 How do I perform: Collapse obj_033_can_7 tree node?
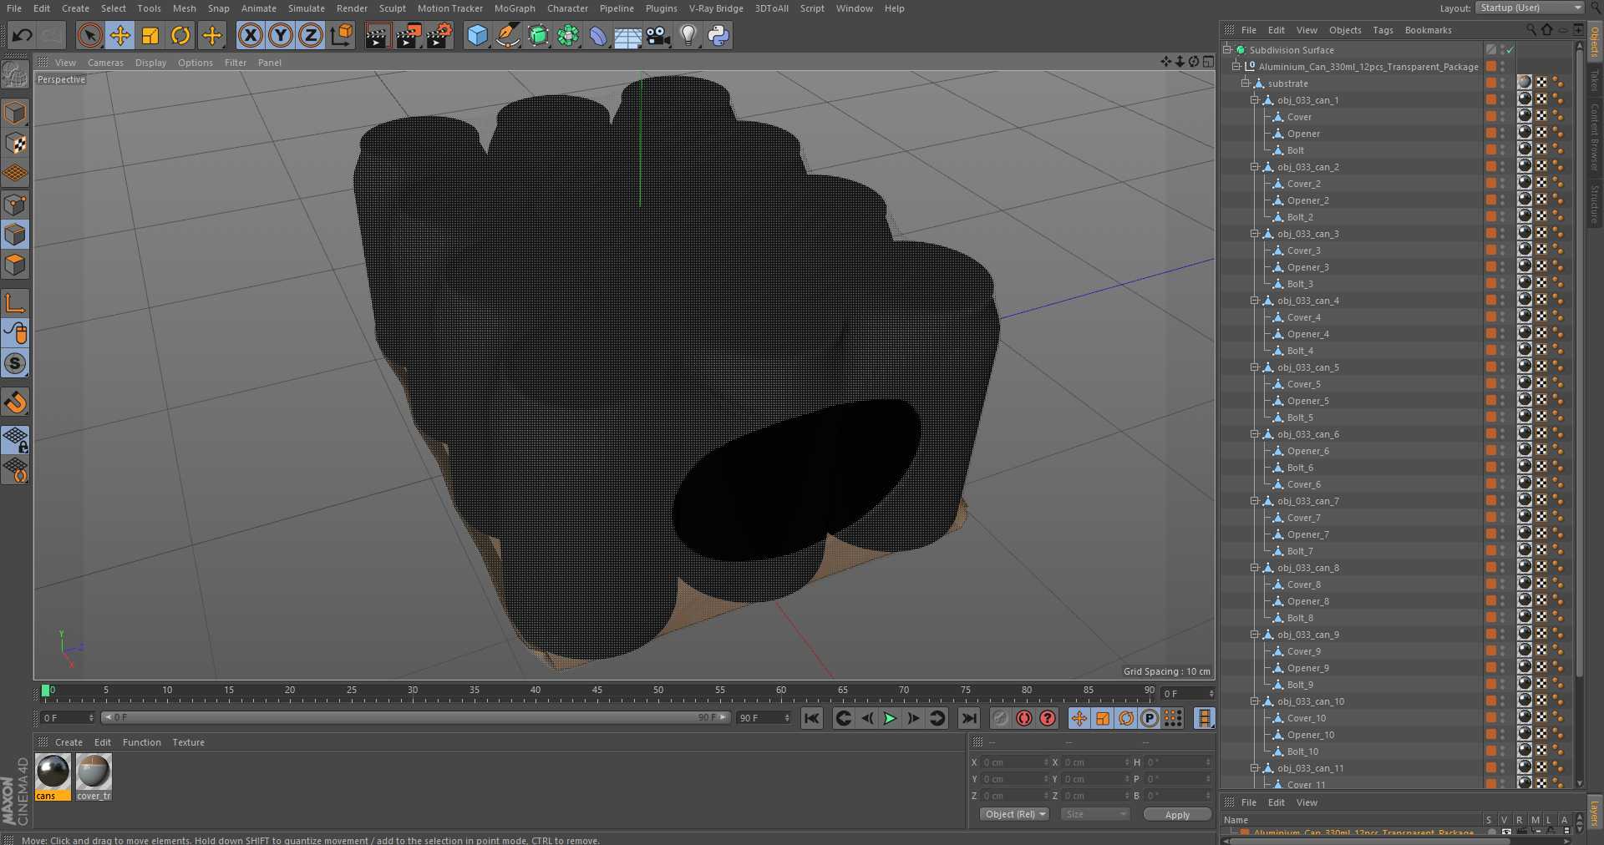pos(1254,501)
